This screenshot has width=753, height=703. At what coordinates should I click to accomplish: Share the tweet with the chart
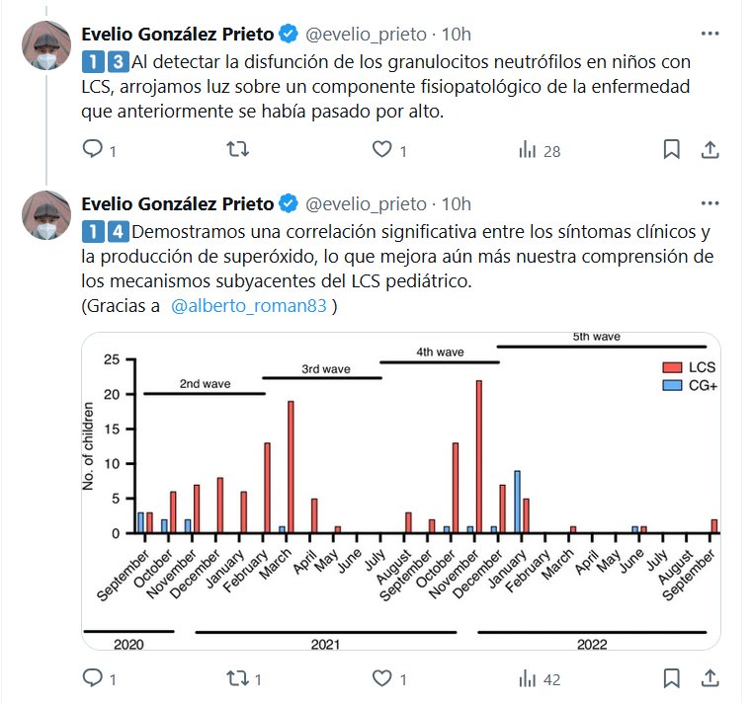point(710,678)
